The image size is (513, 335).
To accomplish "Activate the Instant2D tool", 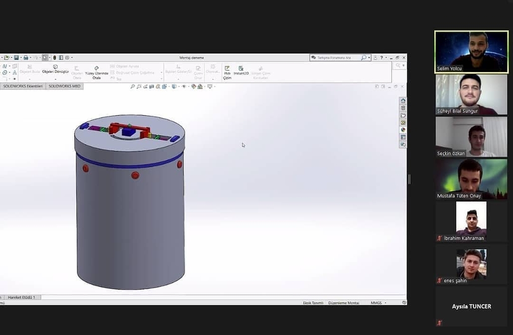I will pos(241,70).
